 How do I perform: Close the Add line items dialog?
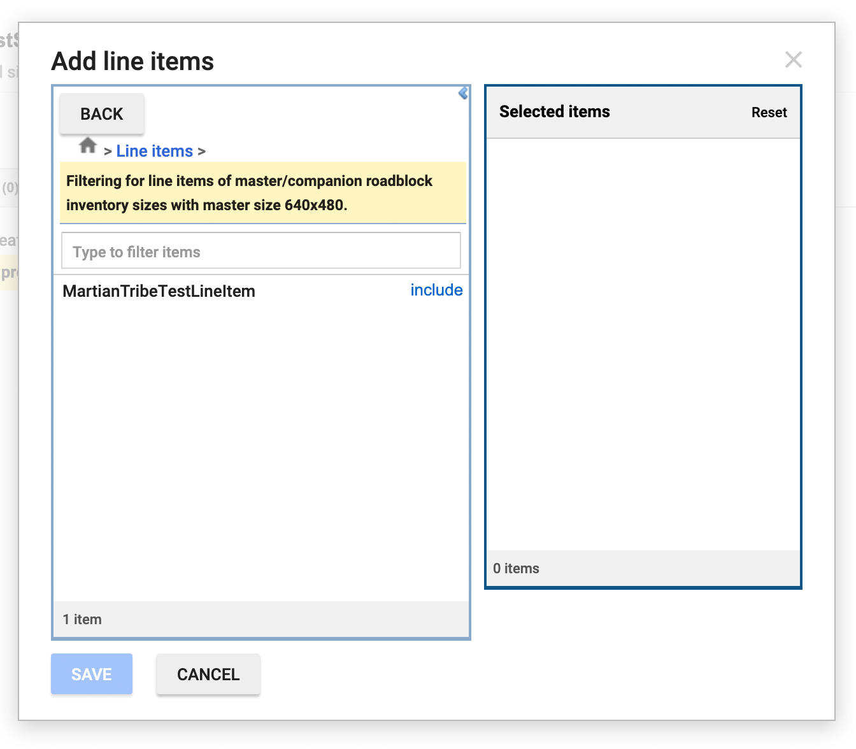(794, 60)
